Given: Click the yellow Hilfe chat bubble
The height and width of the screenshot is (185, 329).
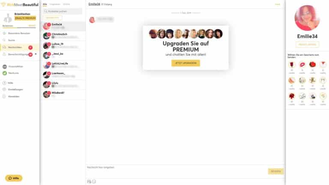Looking at the screenshot, I should click(x=14, y=178).
